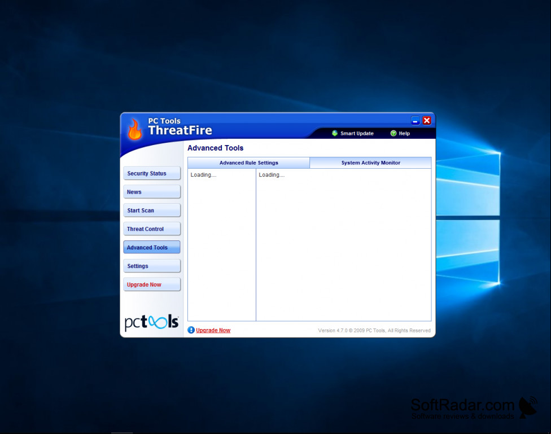This screenshot has width=551, height=434.
Task: Click the green Help question mark icon
Action: coord(393,133)
